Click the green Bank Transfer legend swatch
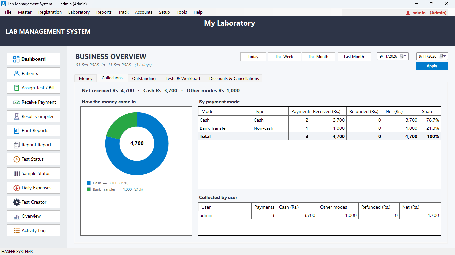The image size is (455, 255). coord(89,189)
